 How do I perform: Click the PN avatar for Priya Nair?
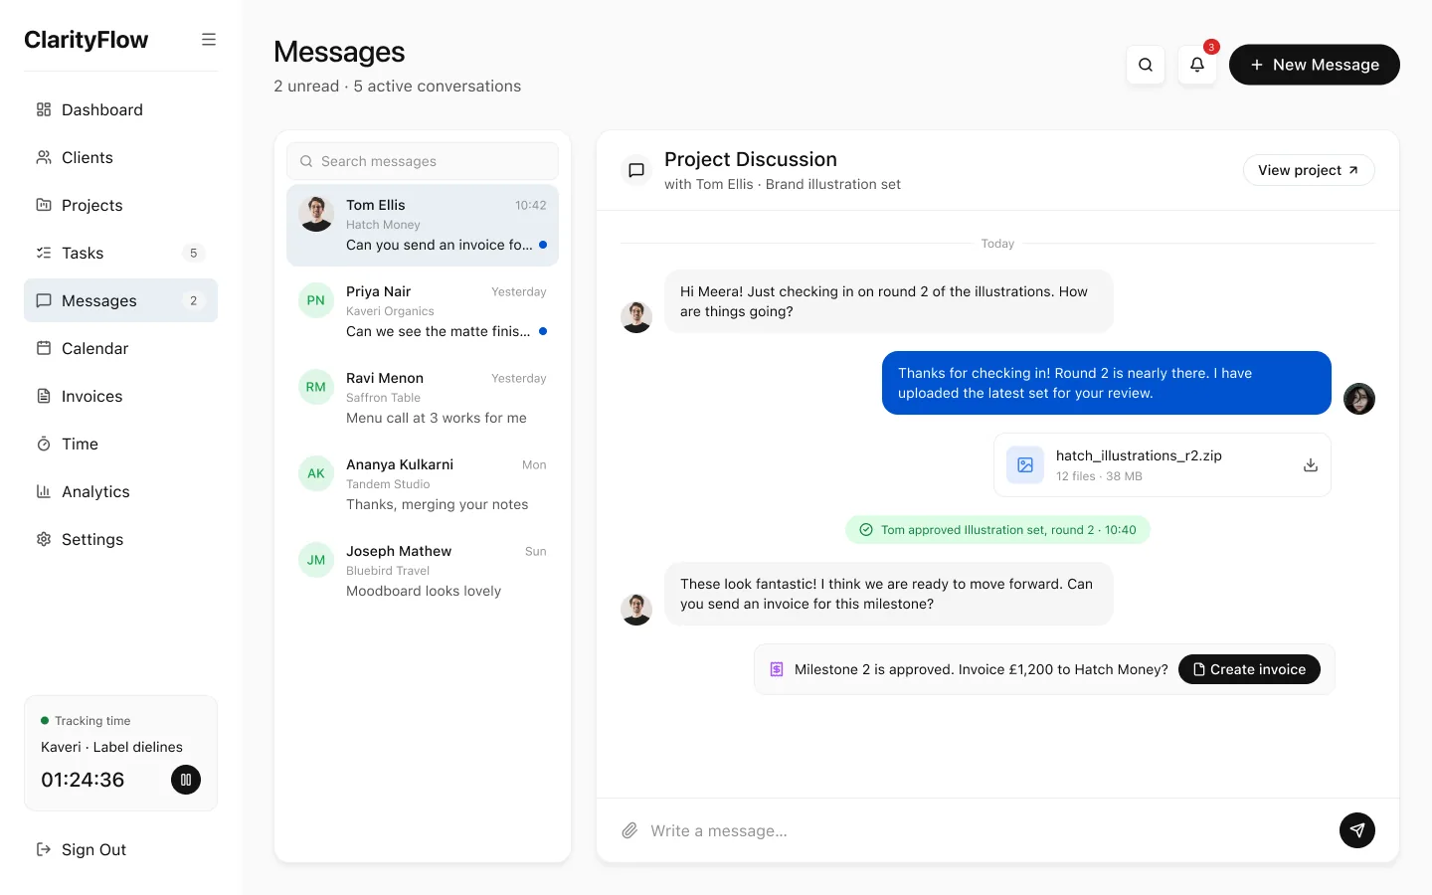click(x=316, y=300)
